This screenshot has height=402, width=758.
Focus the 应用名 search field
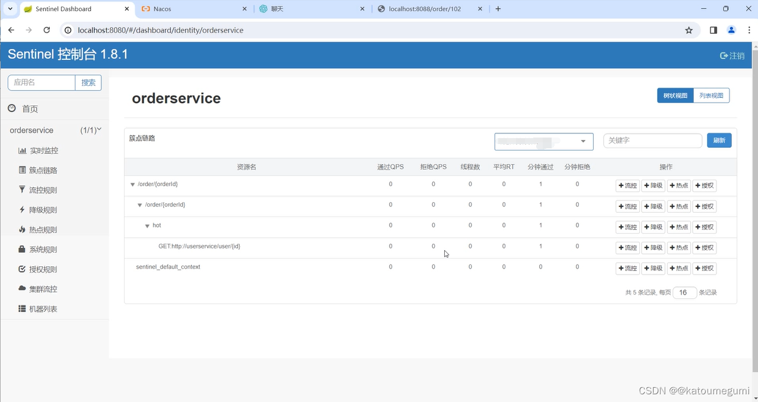42,82
